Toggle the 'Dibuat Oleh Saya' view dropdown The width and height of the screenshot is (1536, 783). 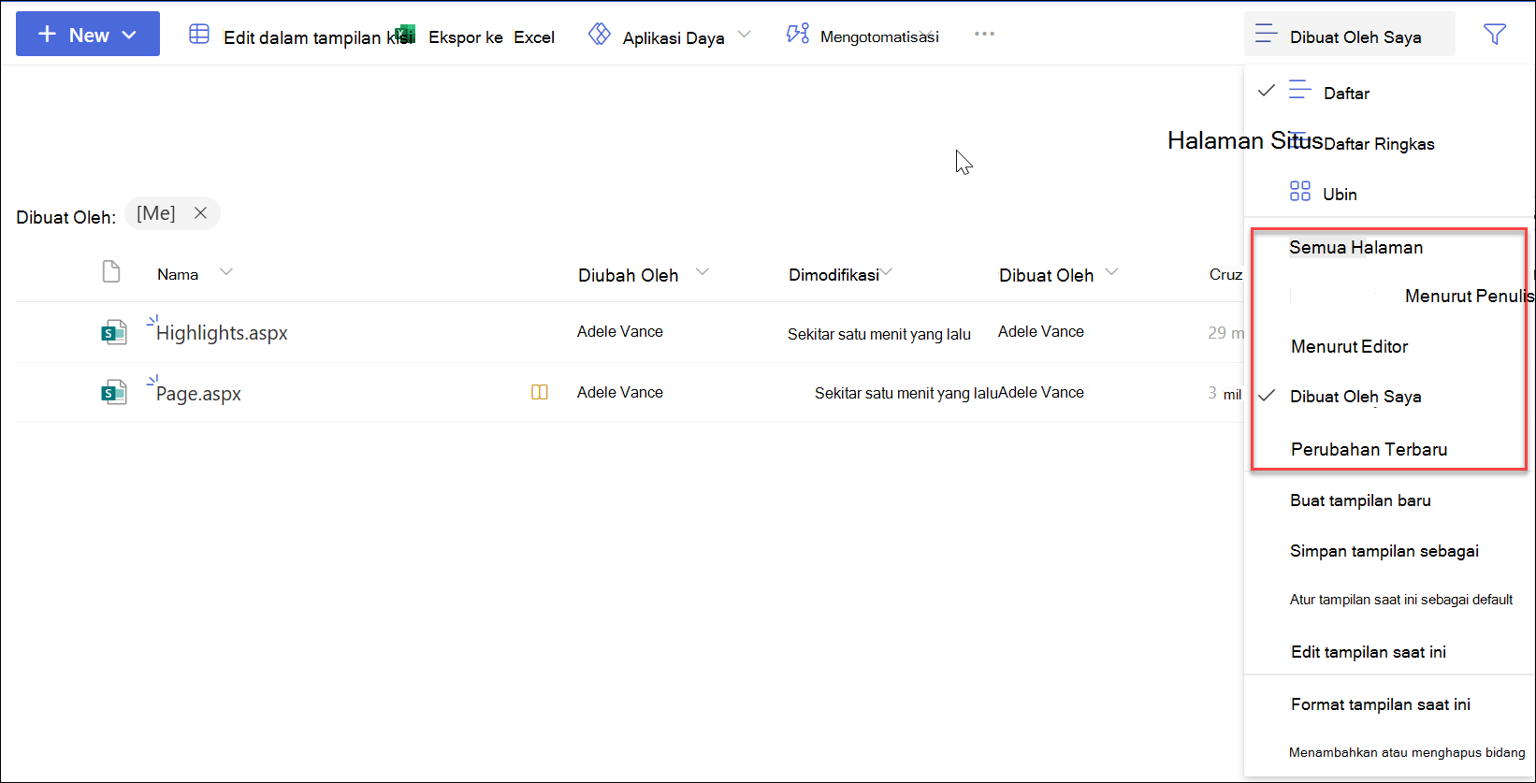(x=1350, y=35)
